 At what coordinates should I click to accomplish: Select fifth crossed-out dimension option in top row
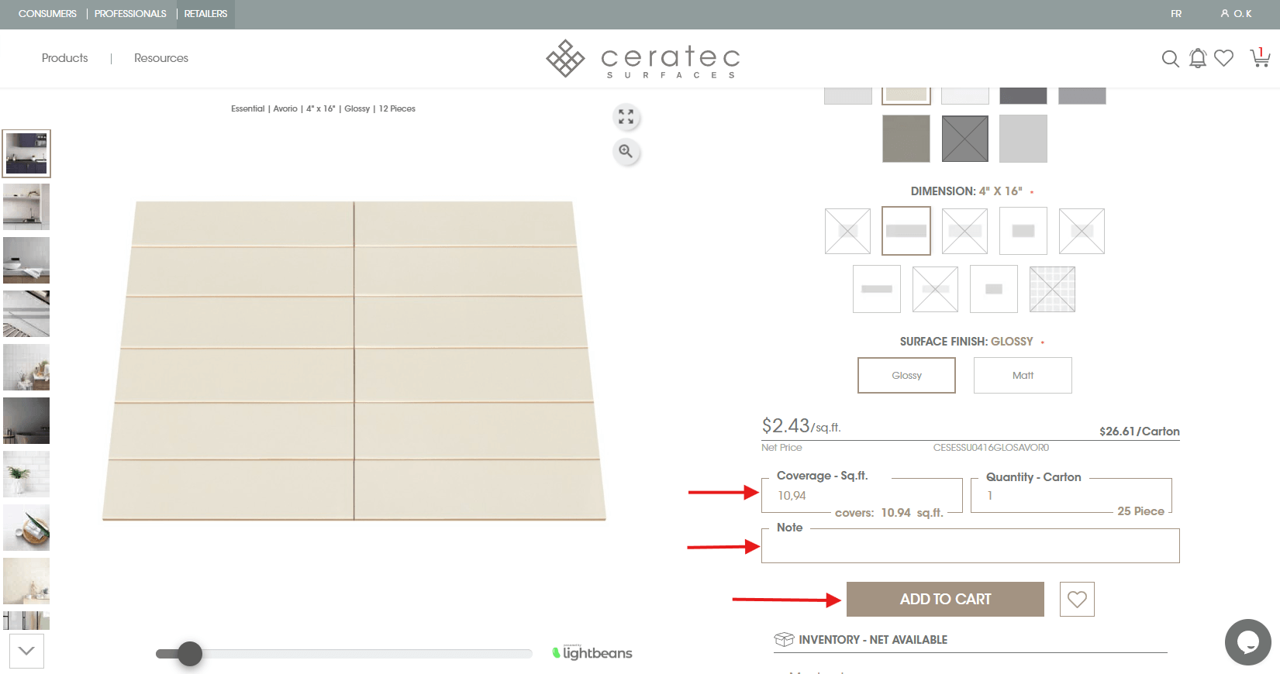(x=1082, y=231)
